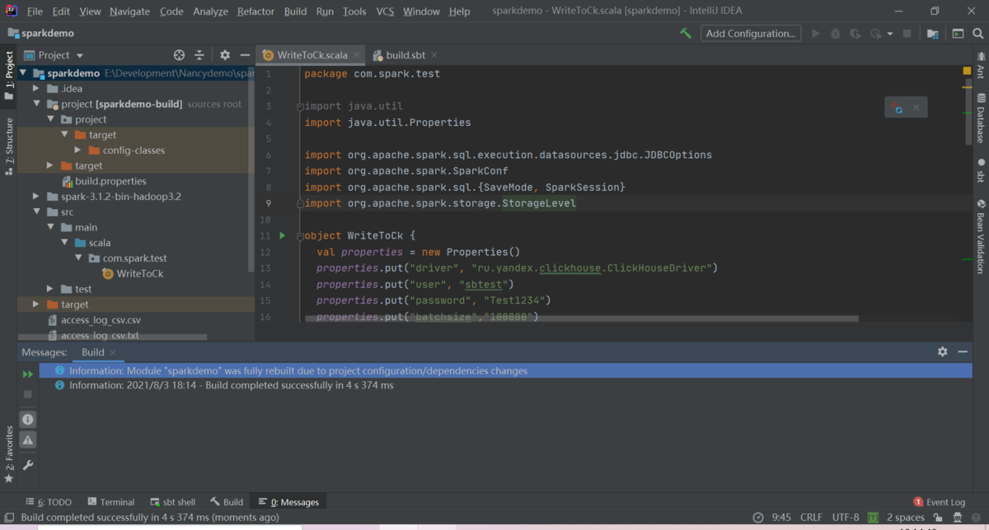Open the profiler run options dropdown arrow
This screenshot has height=530, width=989.
tap(890, 35)
